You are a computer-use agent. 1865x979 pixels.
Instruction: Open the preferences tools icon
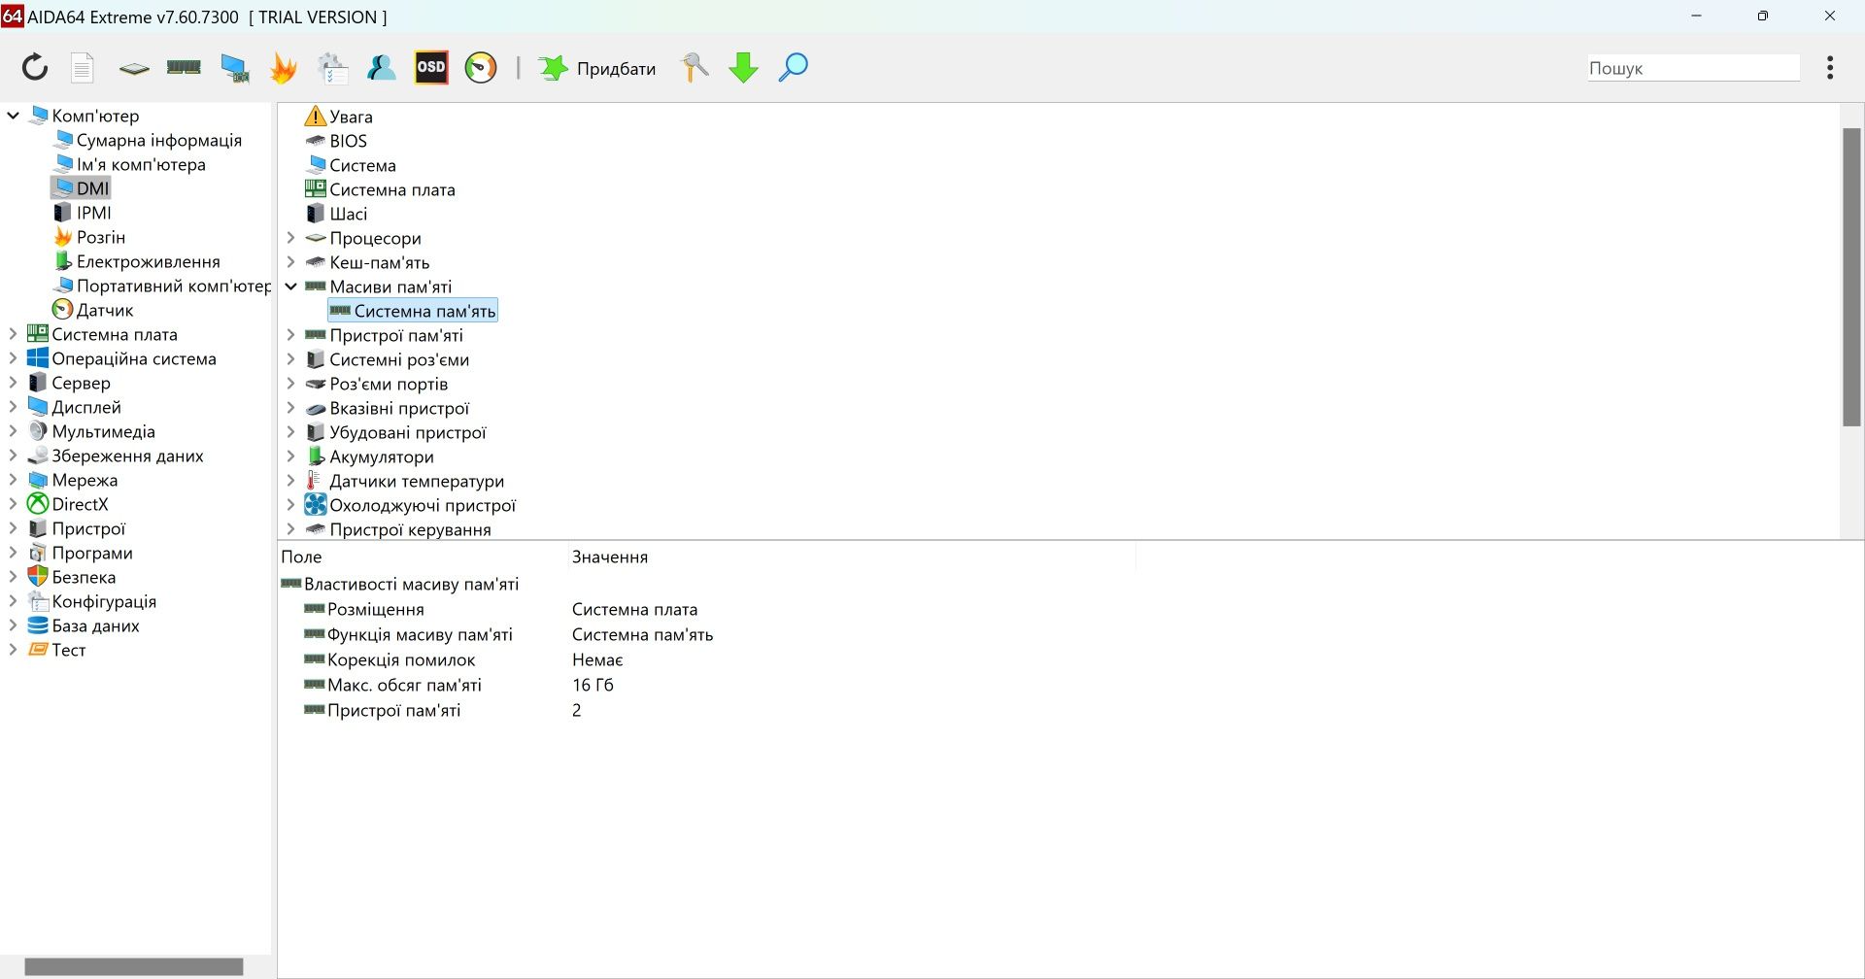tap(695, 67)
